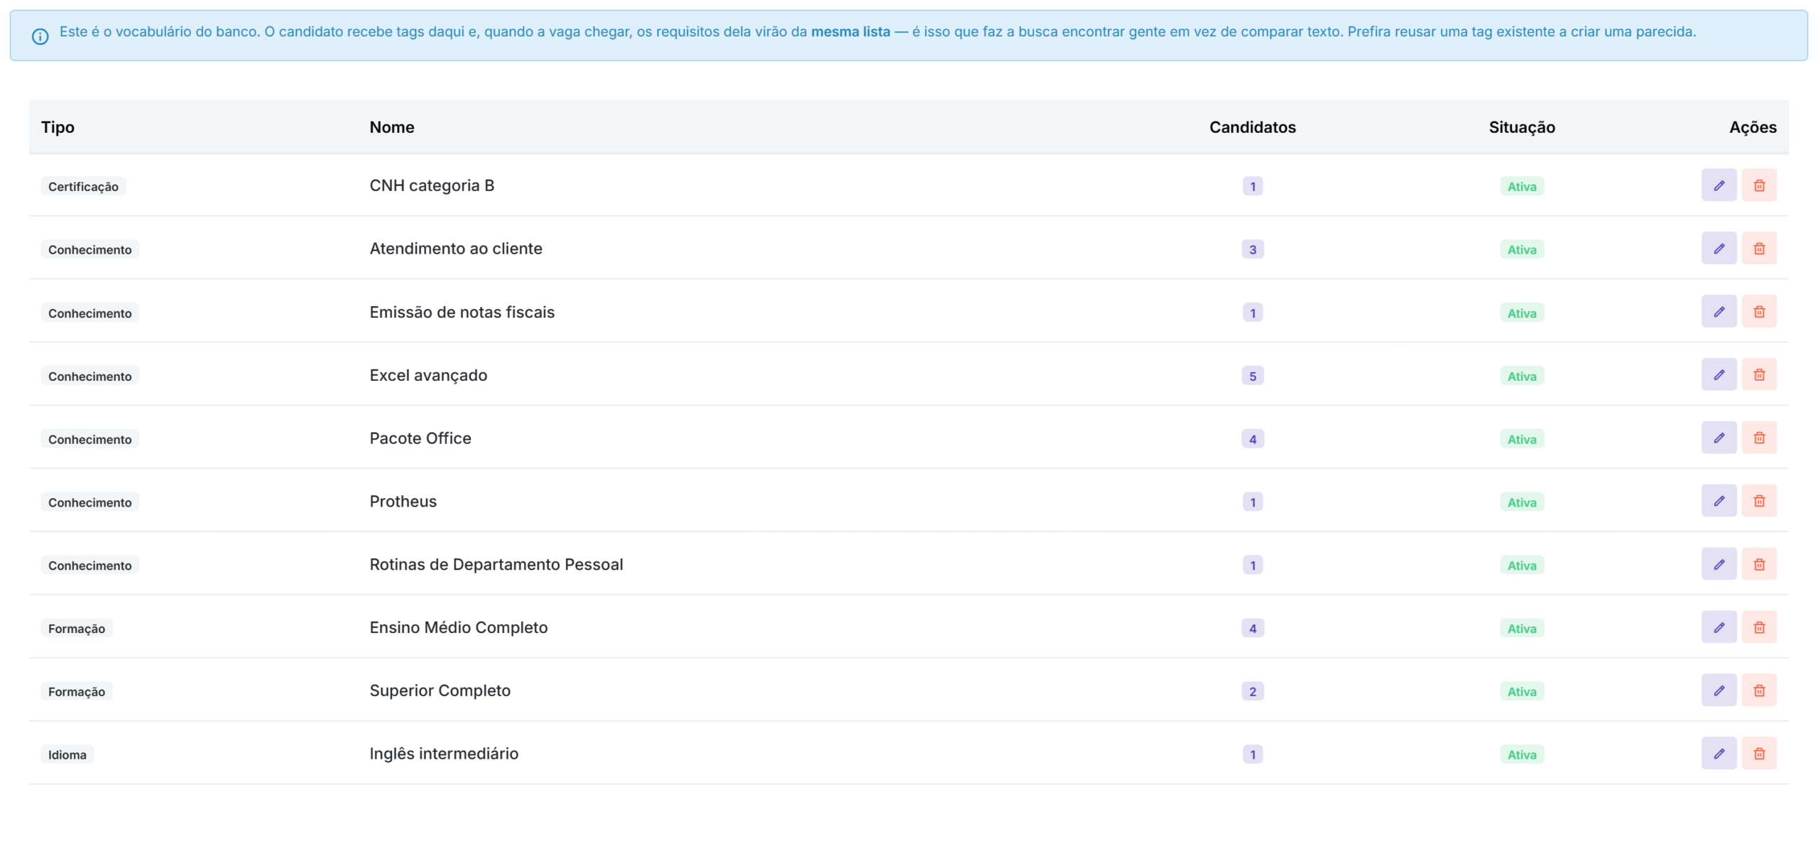Click the info icon in the banner
This screenshot has height=844, width=1818.
[40, 36]
